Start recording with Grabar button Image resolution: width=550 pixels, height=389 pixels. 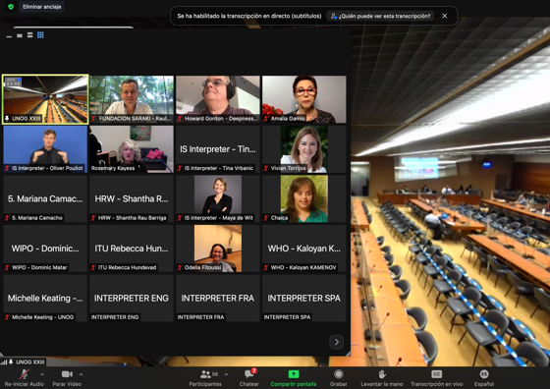click(338, 378)
